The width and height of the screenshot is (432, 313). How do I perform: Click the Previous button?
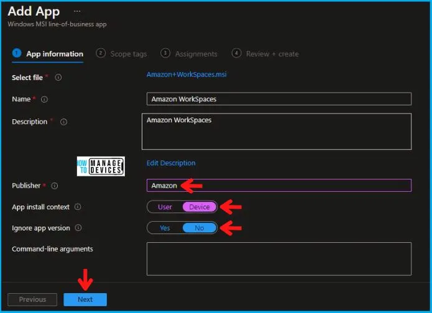(x=32, y=299)
